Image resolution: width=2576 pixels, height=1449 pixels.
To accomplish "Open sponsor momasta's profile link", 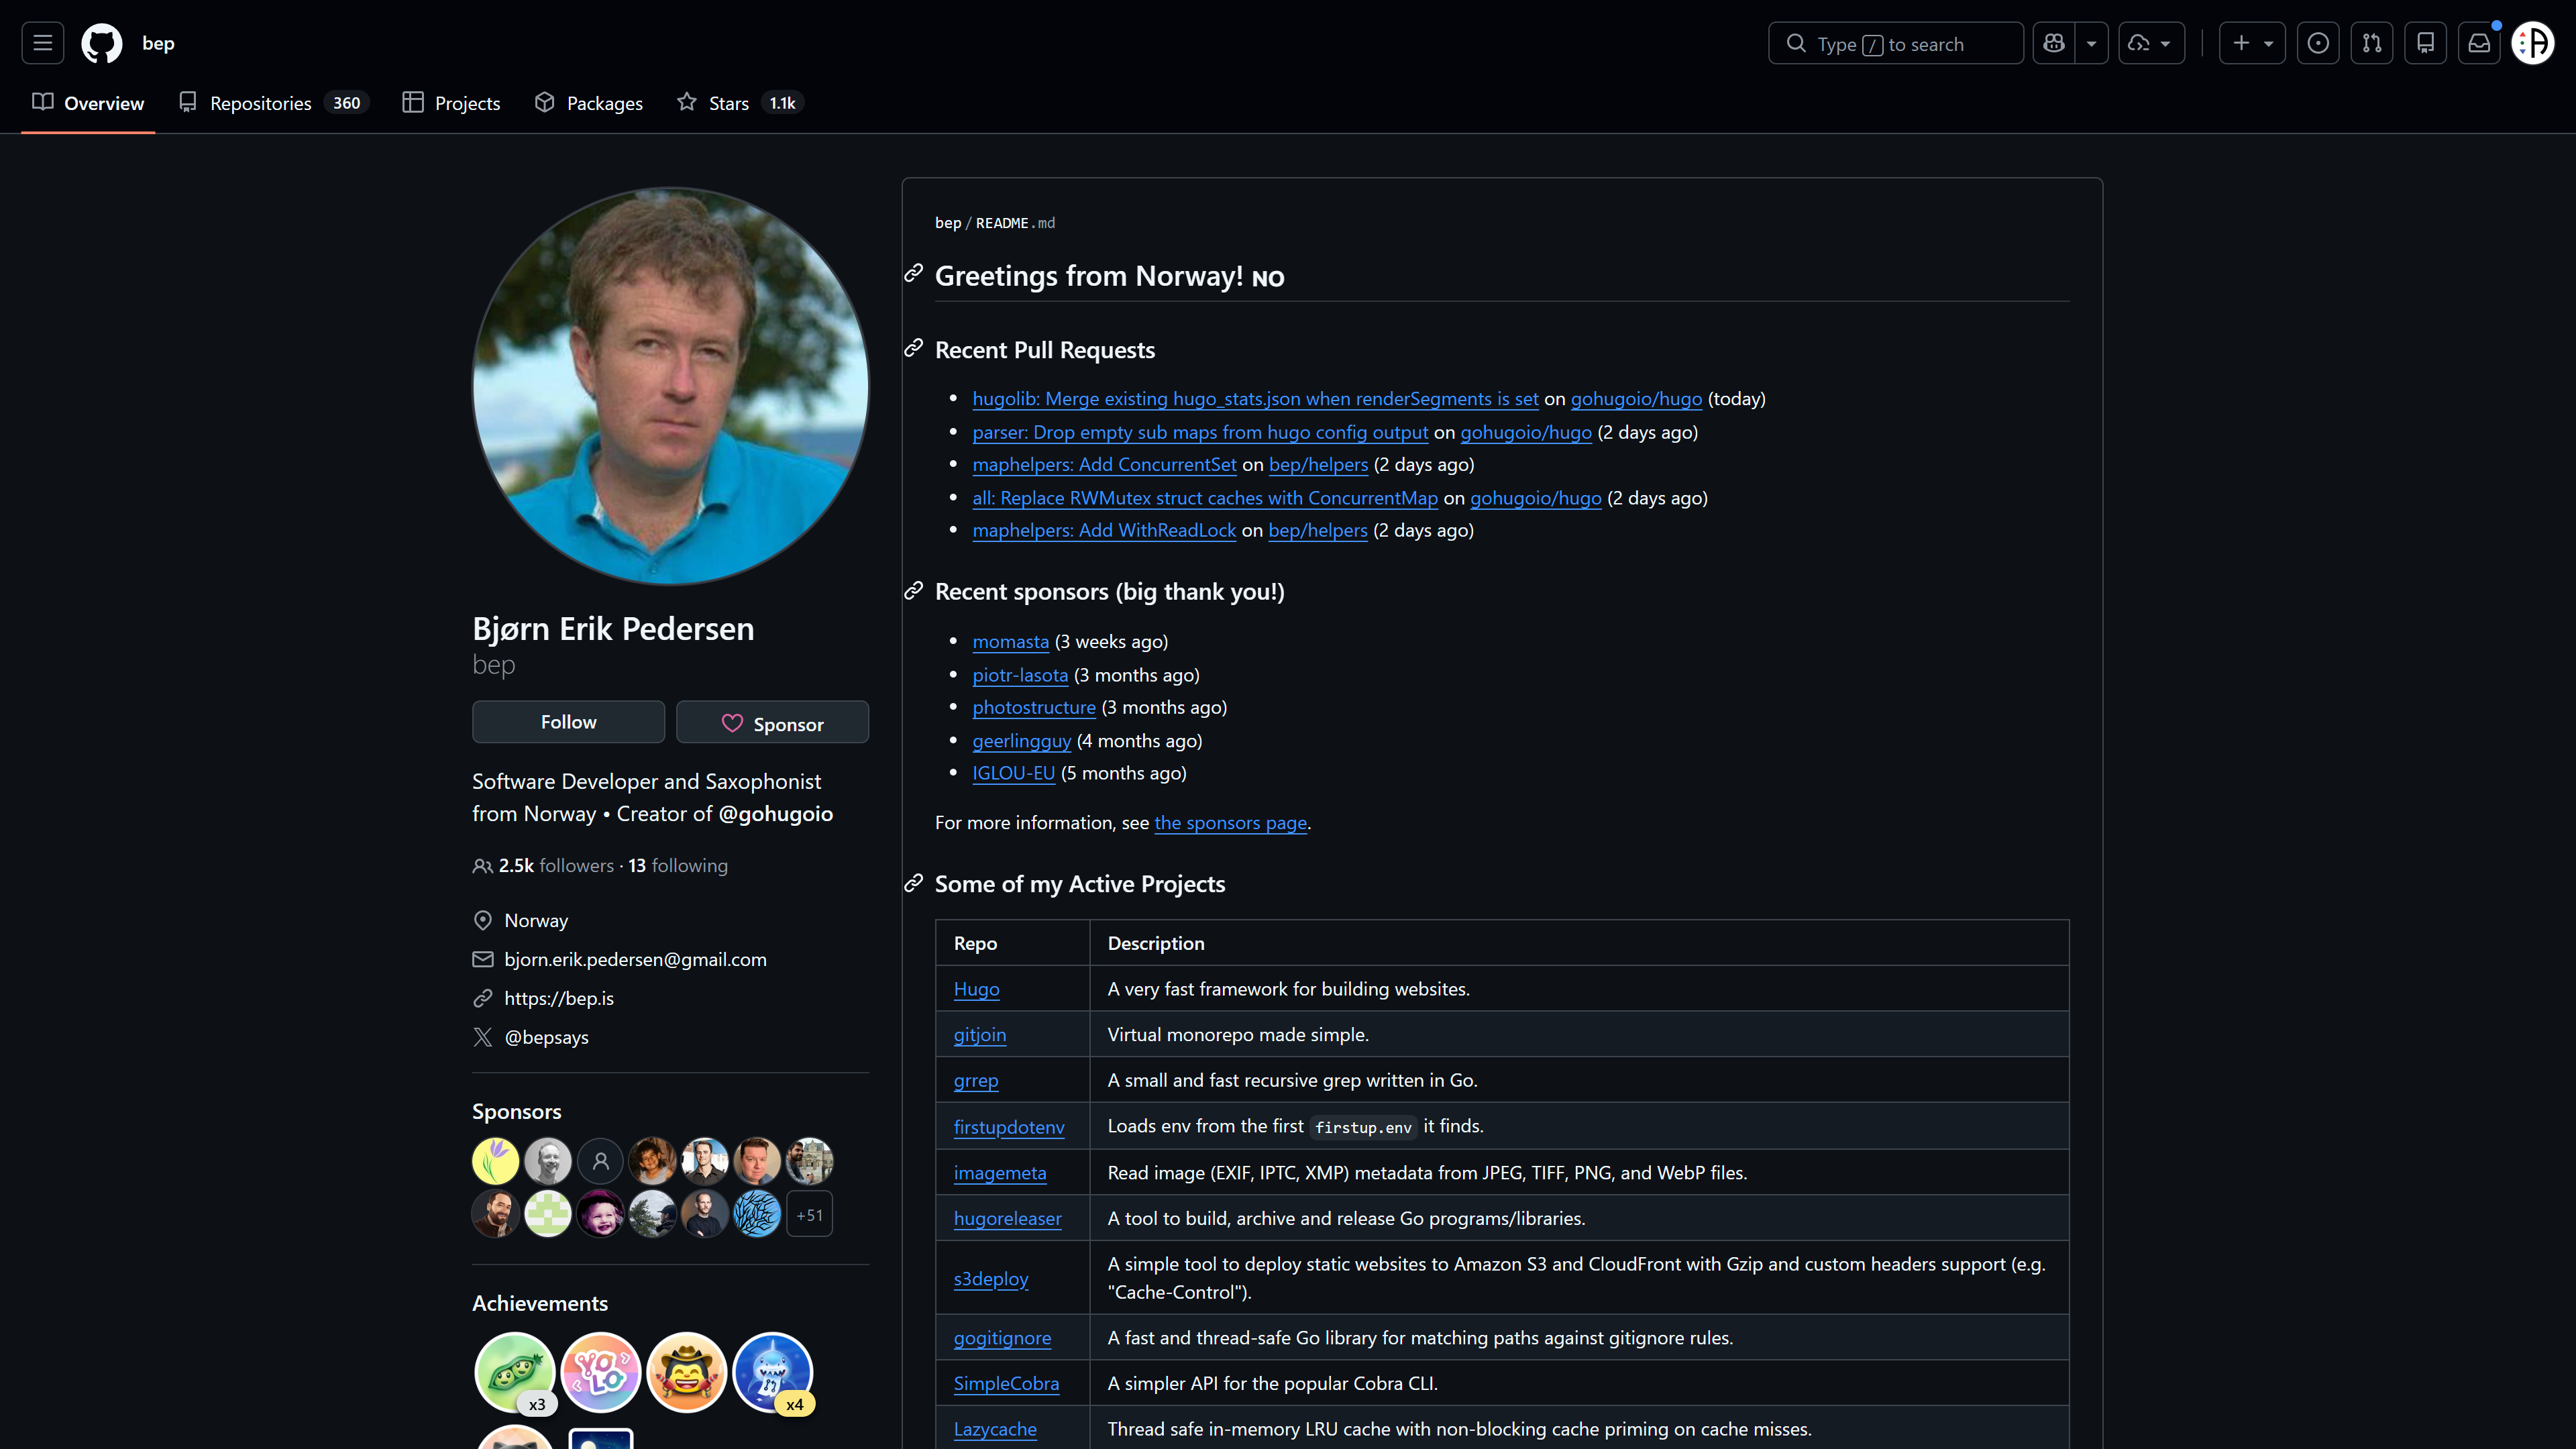I will tap(1010, 641).
